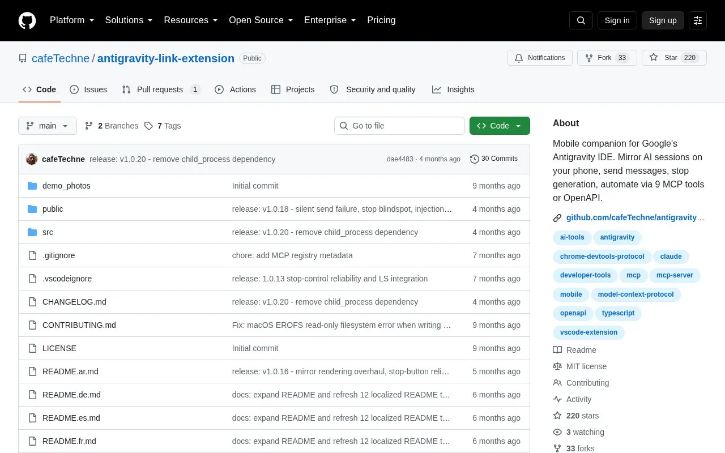Open antigravity-link-extension repository link
The width and height of the screenshot is (725, 453).
[166, 58]
